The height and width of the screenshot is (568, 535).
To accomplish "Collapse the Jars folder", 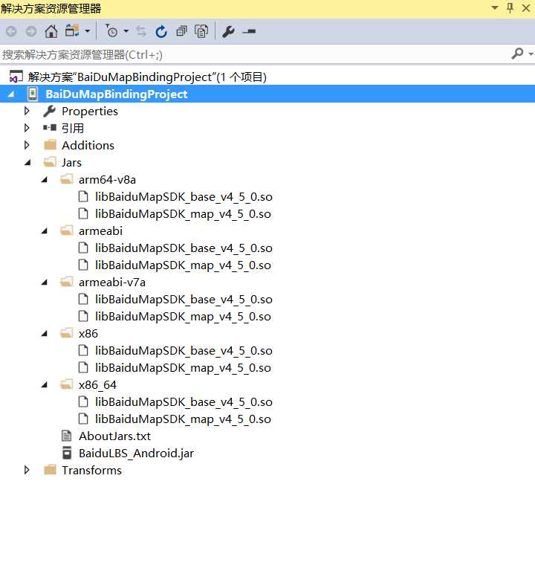I will (x=27, y=162).
